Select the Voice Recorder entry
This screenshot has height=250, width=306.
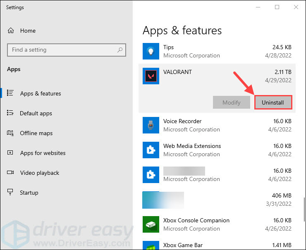217,125
